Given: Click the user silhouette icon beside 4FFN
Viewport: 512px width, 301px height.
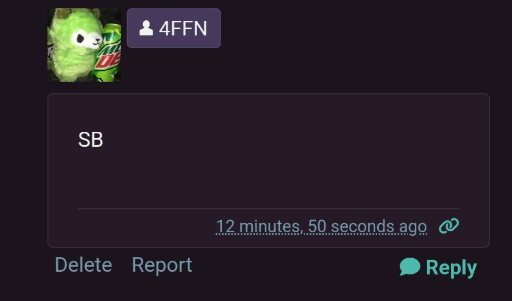Looking at the screenshot, I should point(146,28).
